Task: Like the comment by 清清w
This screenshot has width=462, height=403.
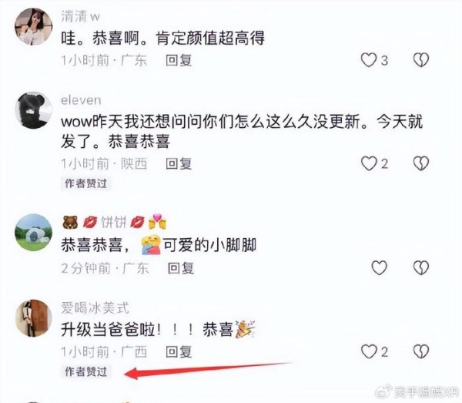Action: [x=369, y=60]
